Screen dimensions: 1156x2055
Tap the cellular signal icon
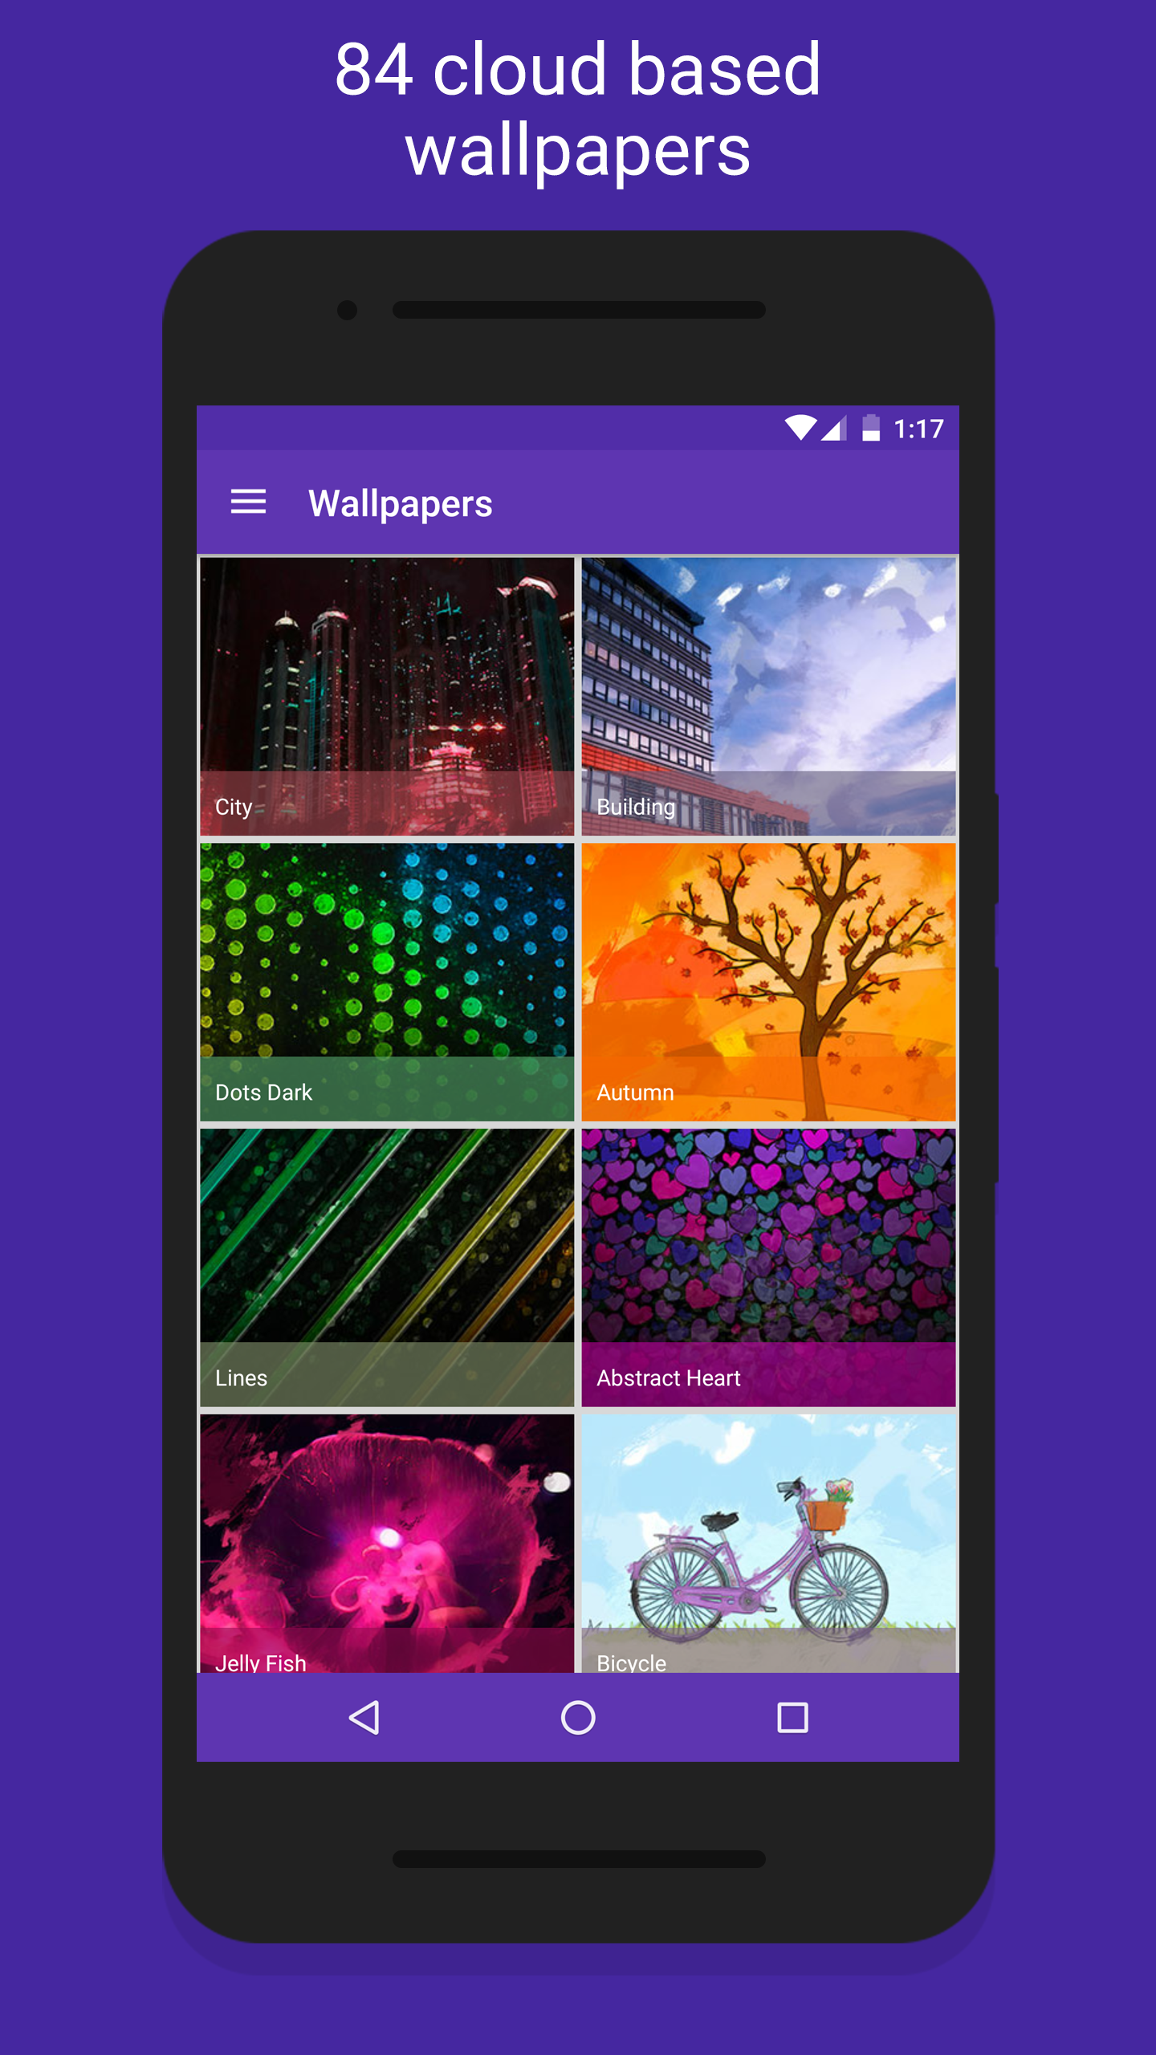tap(833, 428)
